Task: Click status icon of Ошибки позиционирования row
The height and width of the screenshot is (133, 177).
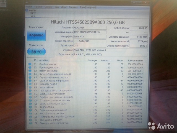Action: (30, 81)
